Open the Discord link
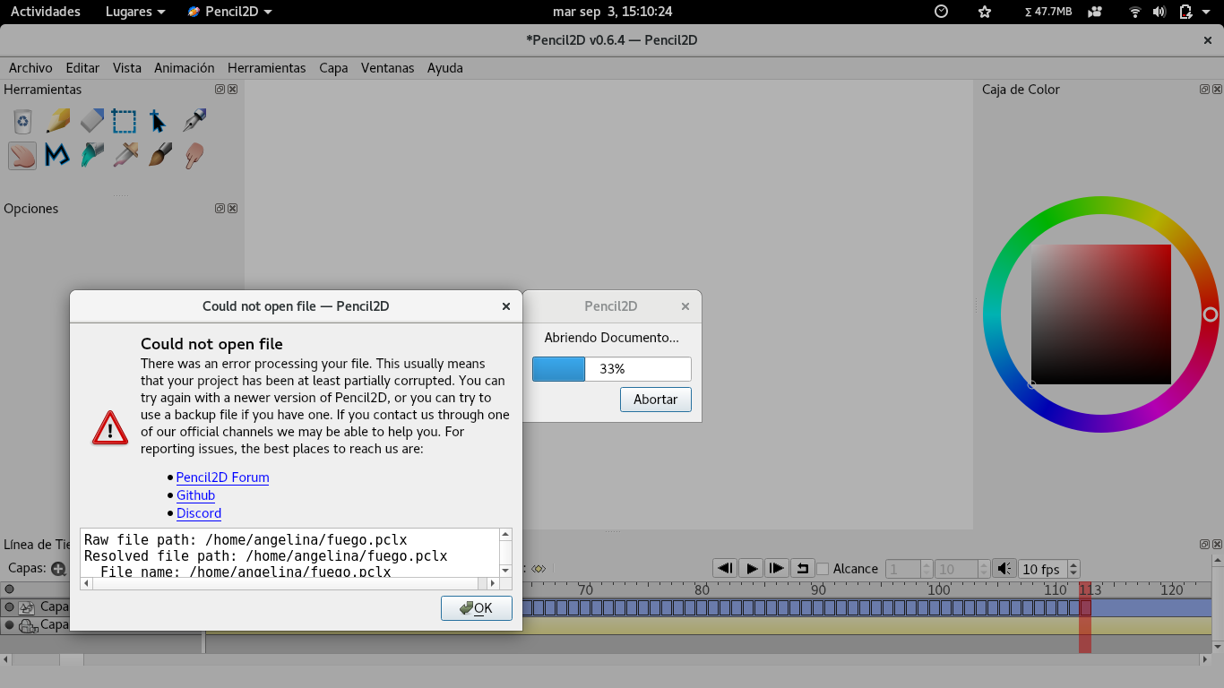This screenshot has width=1224, height=688. [199, 513]
